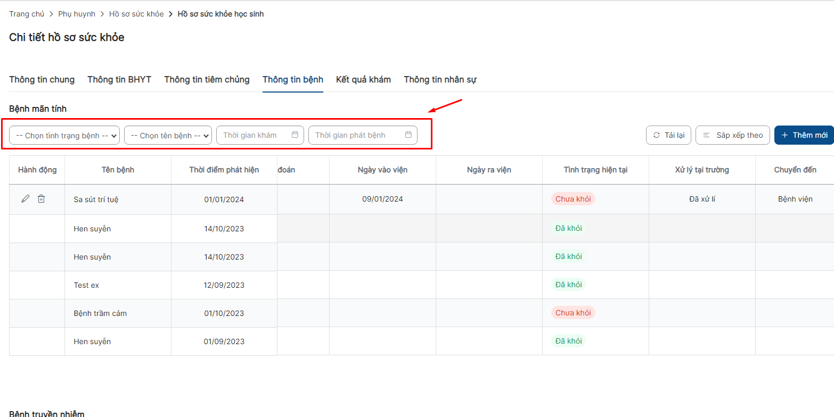
Task: Click the Tên bệnh column header
Action: (x=118, y=170)
